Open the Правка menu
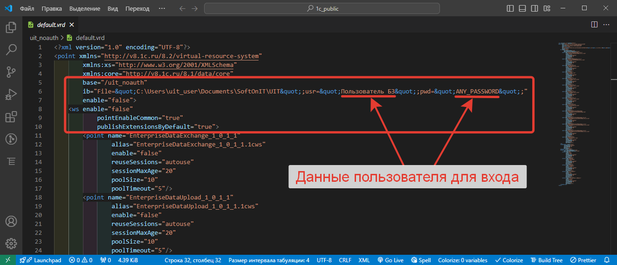This screenshot has height=265, width=617. pyautogui.click(x=51, y=8)
